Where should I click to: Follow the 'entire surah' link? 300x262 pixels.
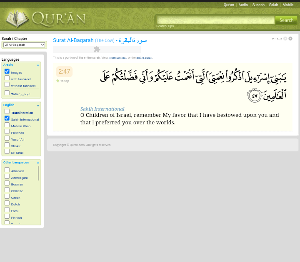pos(144,58)
